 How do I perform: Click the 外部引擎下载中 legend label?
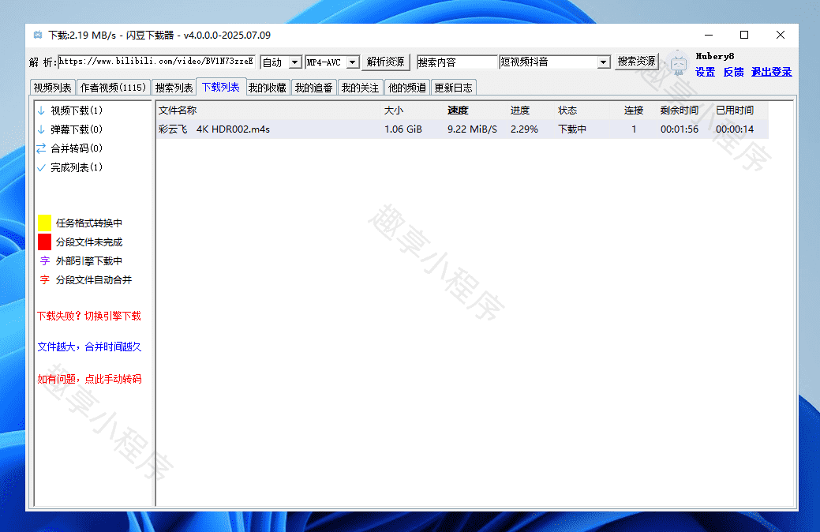[89, 260]
